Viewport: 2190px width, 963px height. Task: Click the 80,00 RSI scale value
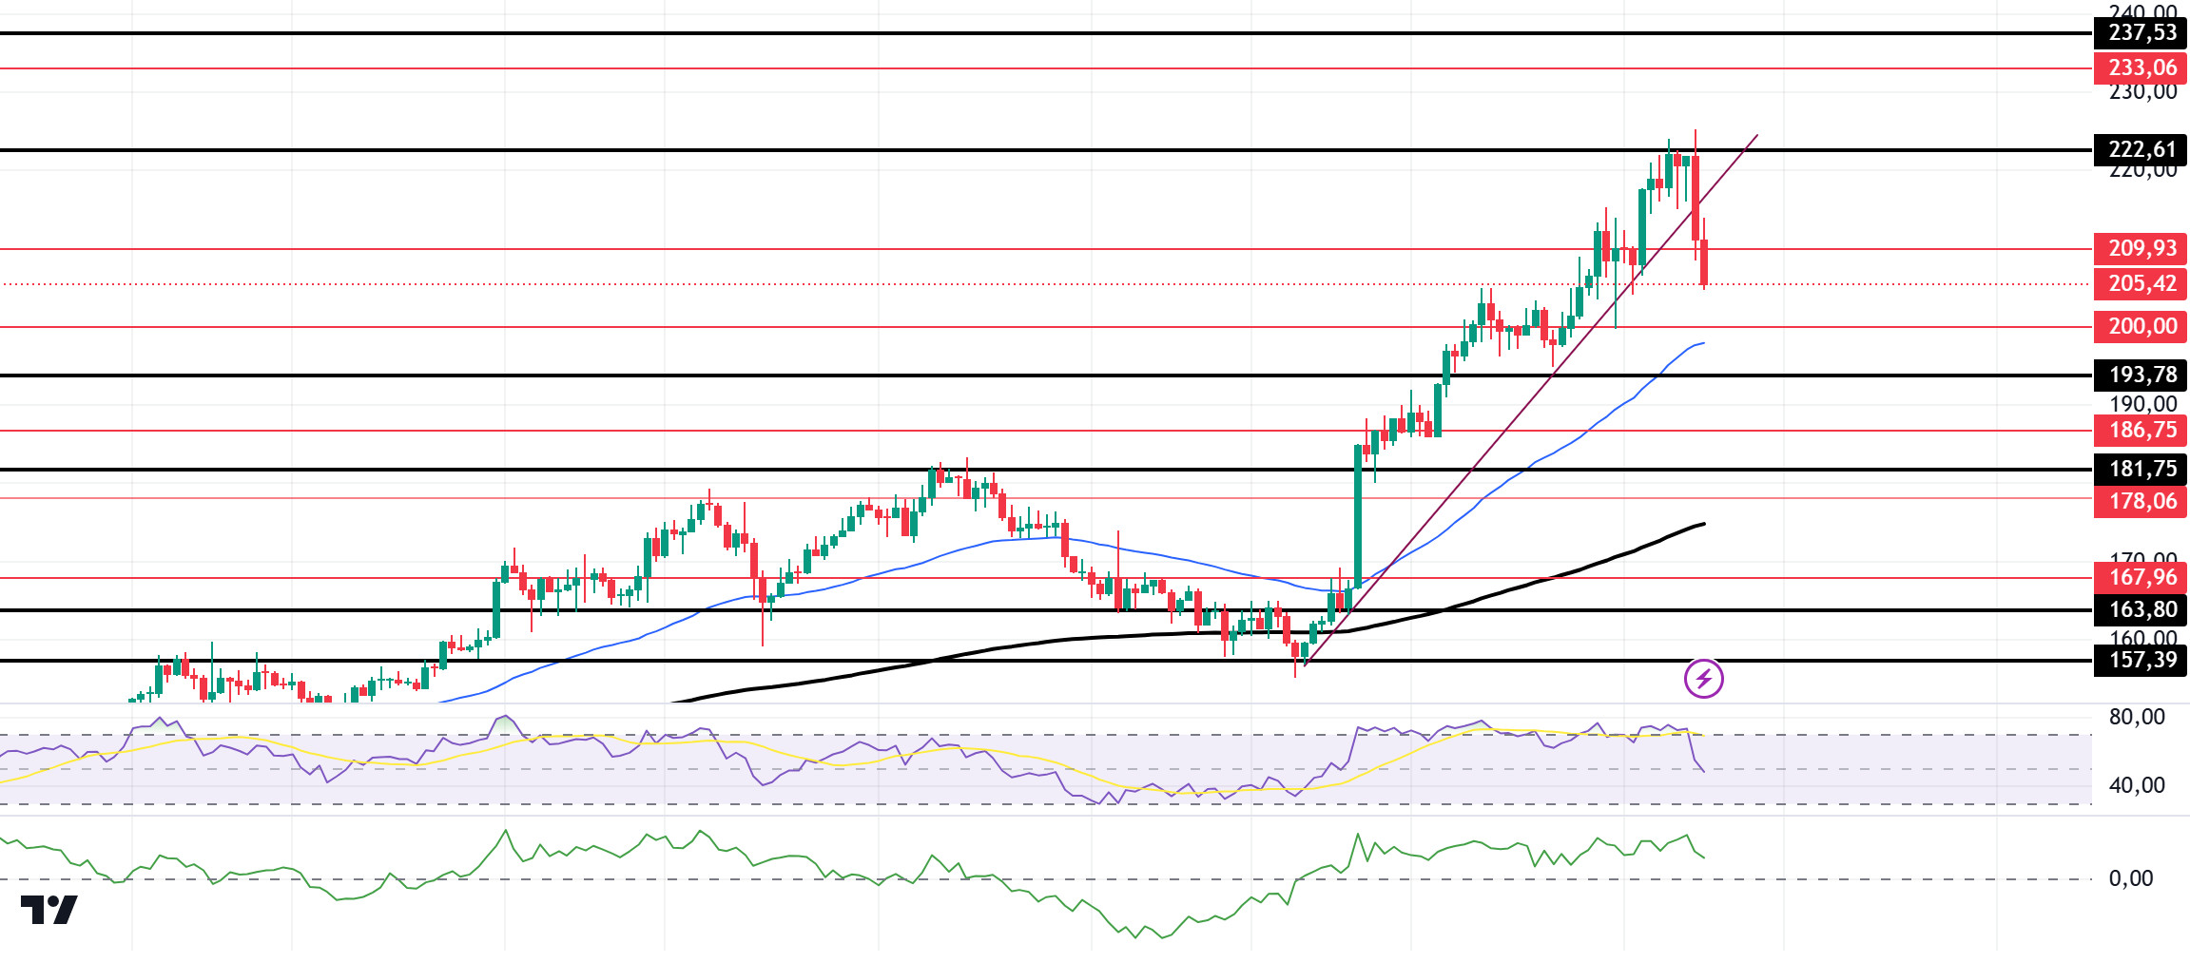click(2137, 718)
